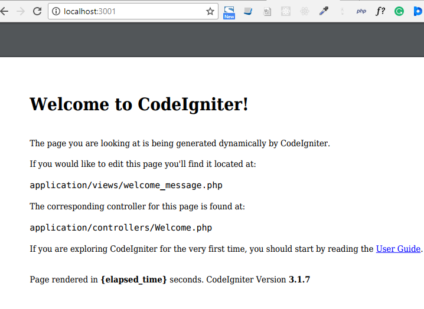424x309 pixels.
Task: Click the faint grey extension icon before php
Action: [343, 11]
